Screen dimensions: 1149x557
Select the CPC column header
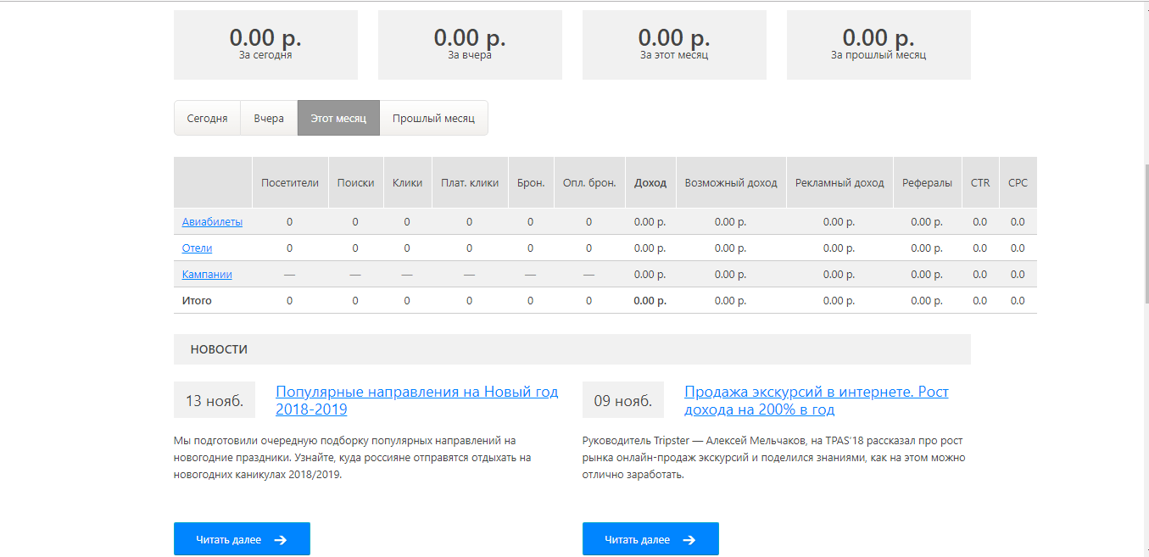click(1018, 183)
